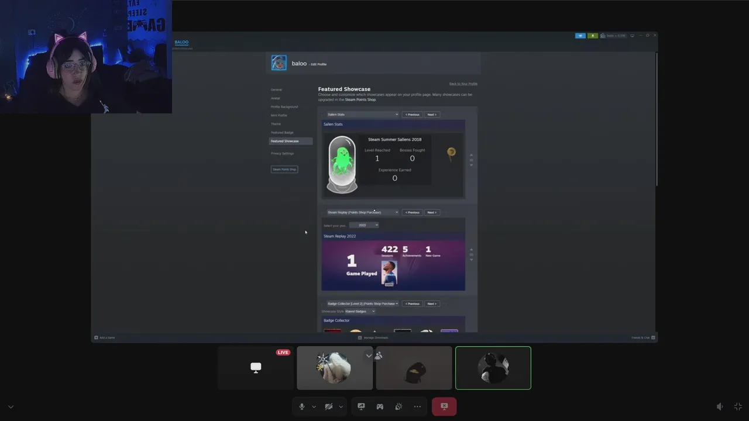
Task: Click Previous button for Sallen Stats showcase
Action: 412,115
